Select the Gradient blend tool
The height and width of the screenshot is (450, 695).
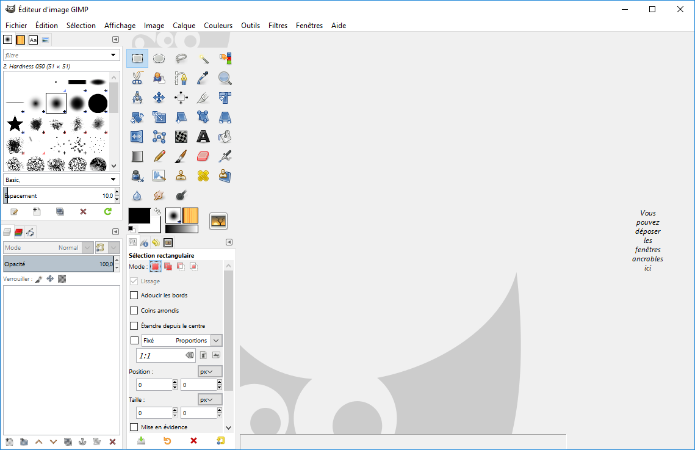(x=137, y=156)
